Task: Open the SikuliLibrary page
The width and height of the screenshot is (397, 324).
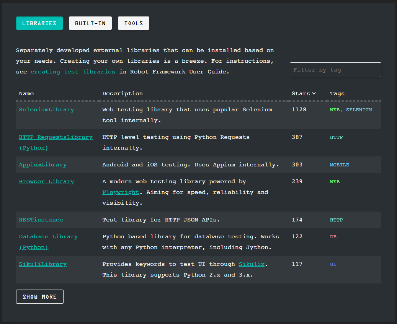Action: pos(43,264)
